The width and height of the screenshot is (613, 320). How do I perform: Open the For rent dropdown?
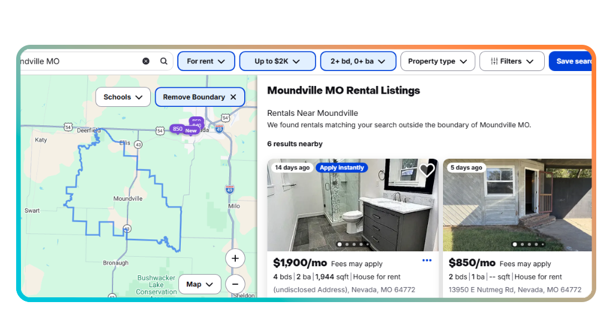pyautogui.click(x=206, y=61)
